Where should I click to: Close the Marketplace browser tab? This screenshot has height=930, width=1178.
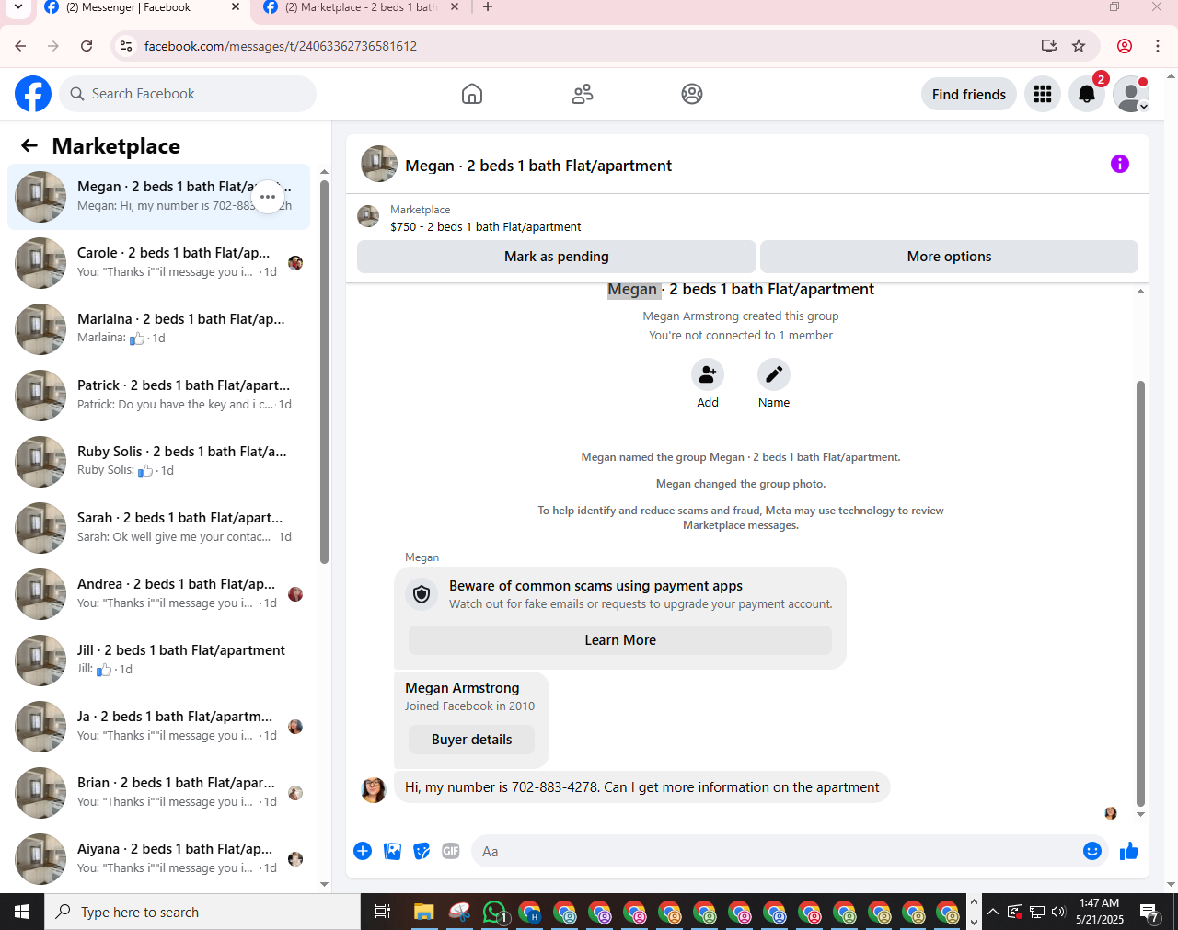click(455, 7)
